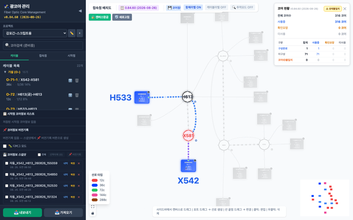Click the 코어정보 save button in toolbar
This screenshot has width=353, height=220.
coord(174,8)
